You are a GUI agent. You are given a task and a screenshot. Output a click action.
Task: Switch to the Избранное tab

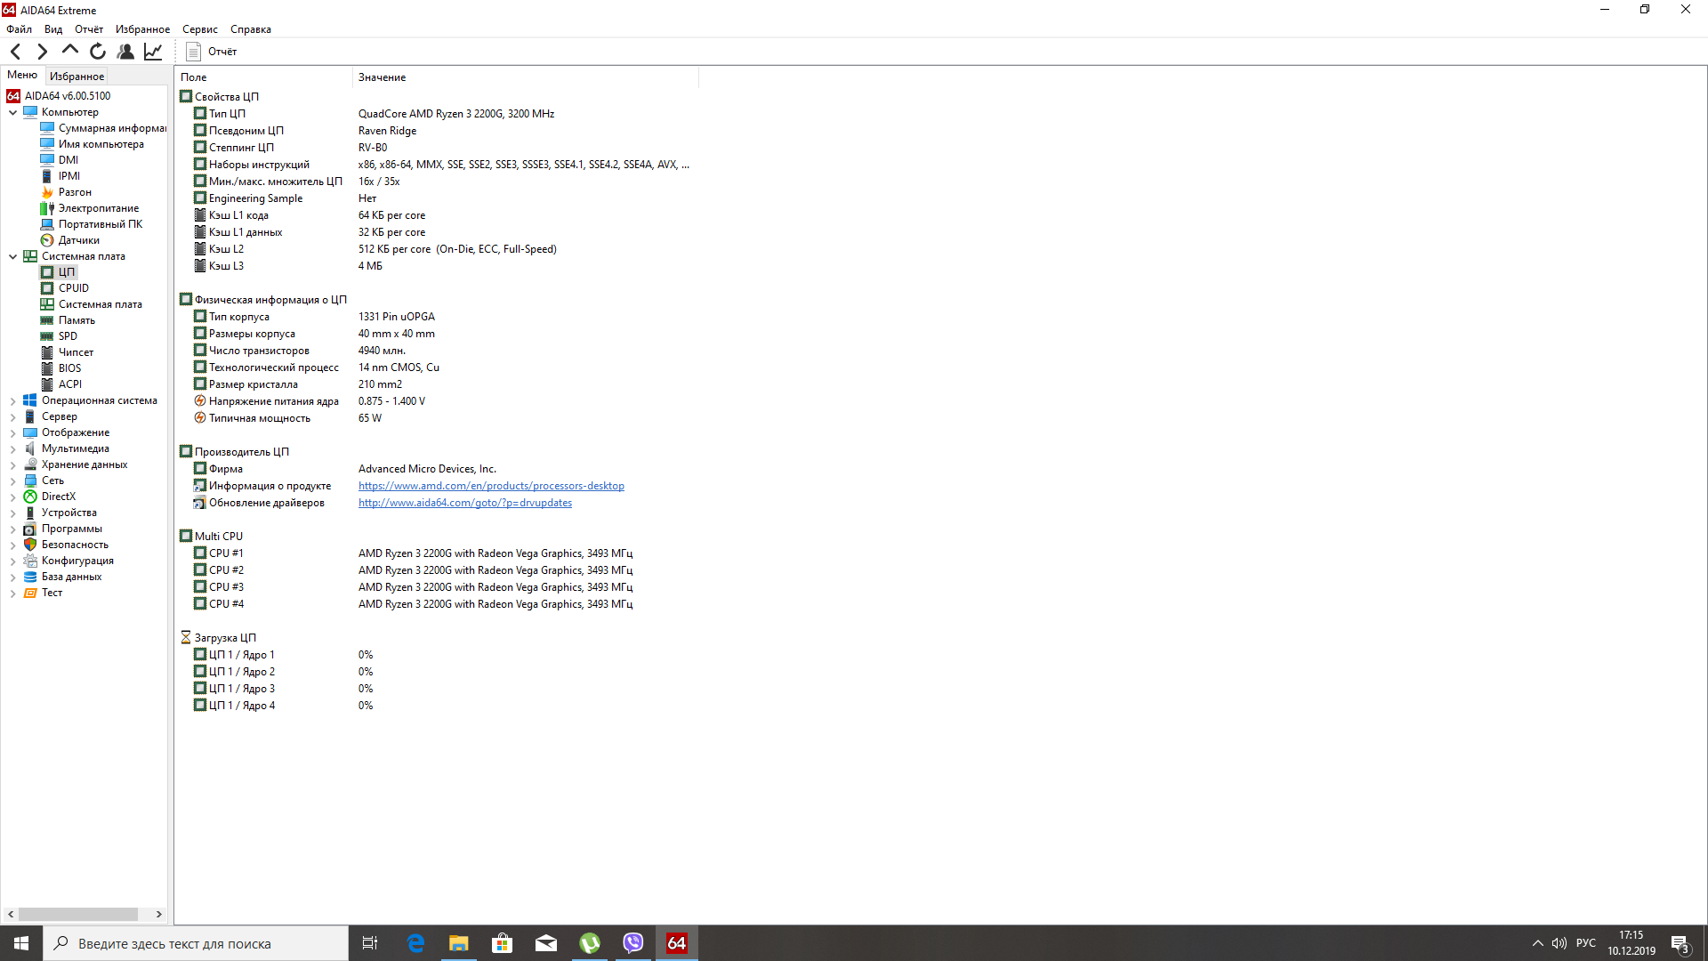[77, 77]
